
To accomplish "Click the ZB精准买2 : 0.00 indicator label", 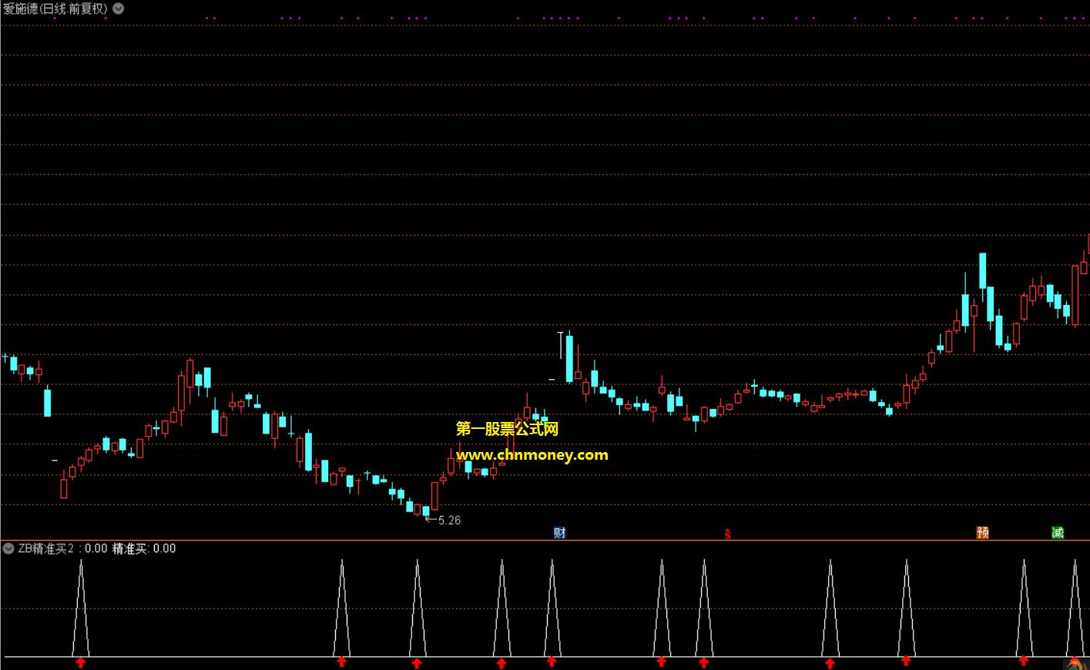I will 62,548.
